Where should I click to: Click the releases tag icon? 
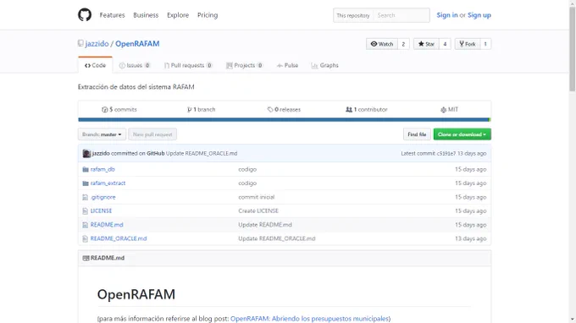click(270, 110)
